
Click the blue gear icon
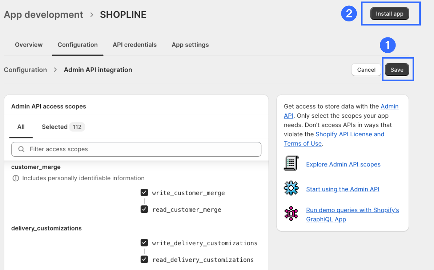tap(291, 188)
